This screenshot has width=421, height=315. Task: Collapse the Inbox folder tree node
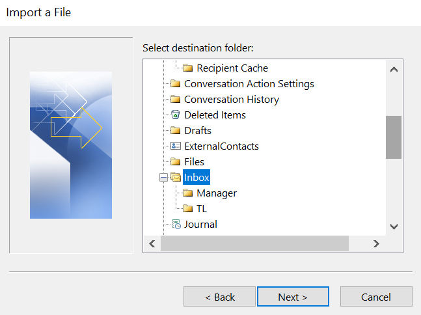163,178
